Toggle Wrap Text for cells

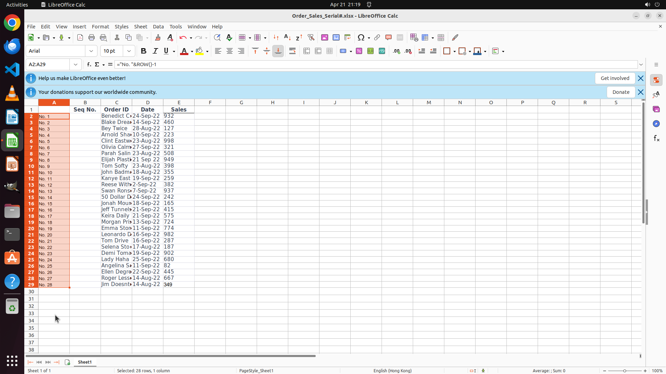pyautogui.click(x=292, y=51)
